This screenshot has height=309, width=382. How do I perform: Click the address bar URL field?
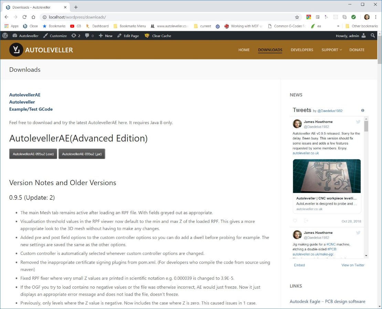tap(165, 17)
